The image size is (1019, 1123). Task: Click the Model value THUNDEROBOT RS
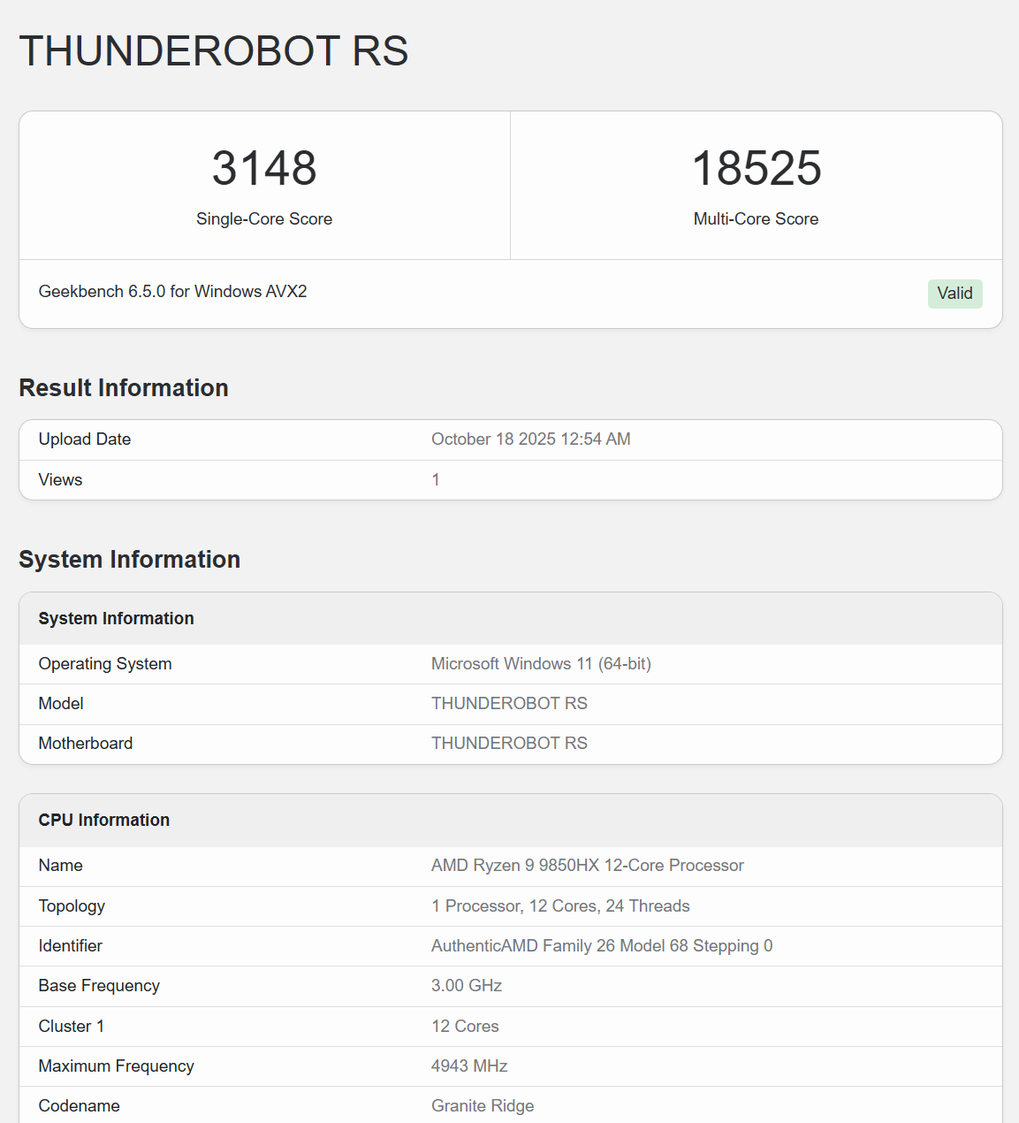[509, 704]
